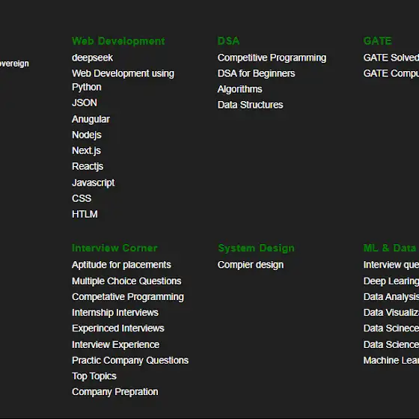Click the JSON link
Viewport: 419px width, 419px height.
pyautogui.click(x=85, y=103)
